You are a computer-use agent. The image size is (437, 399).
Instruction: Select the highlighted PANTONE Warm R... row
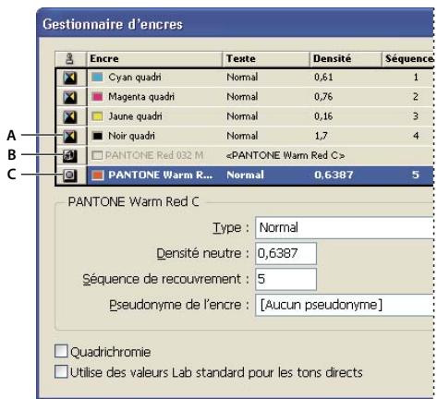[245, 175]
